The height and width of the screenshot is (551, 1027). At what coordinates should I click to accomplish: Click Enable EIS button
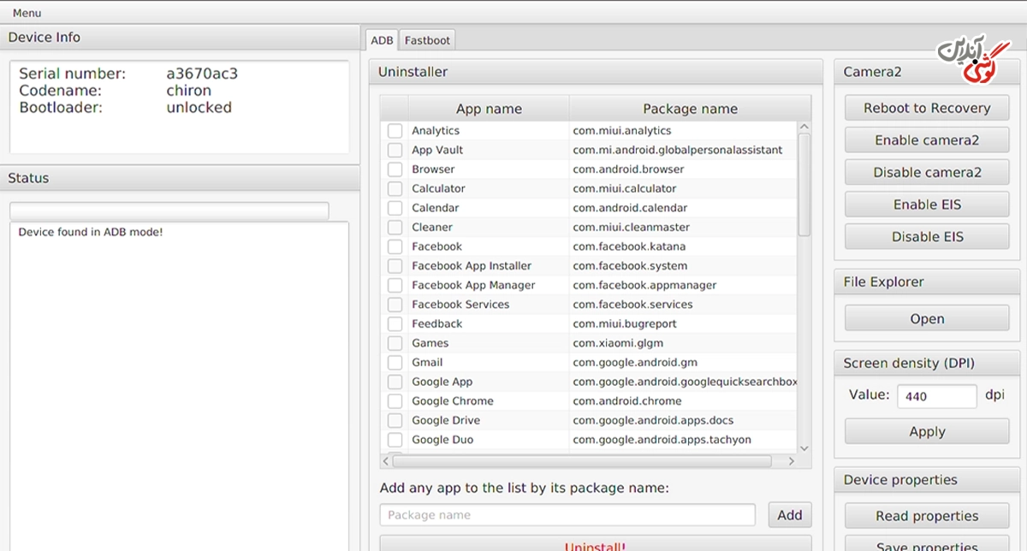pos(927,204)
